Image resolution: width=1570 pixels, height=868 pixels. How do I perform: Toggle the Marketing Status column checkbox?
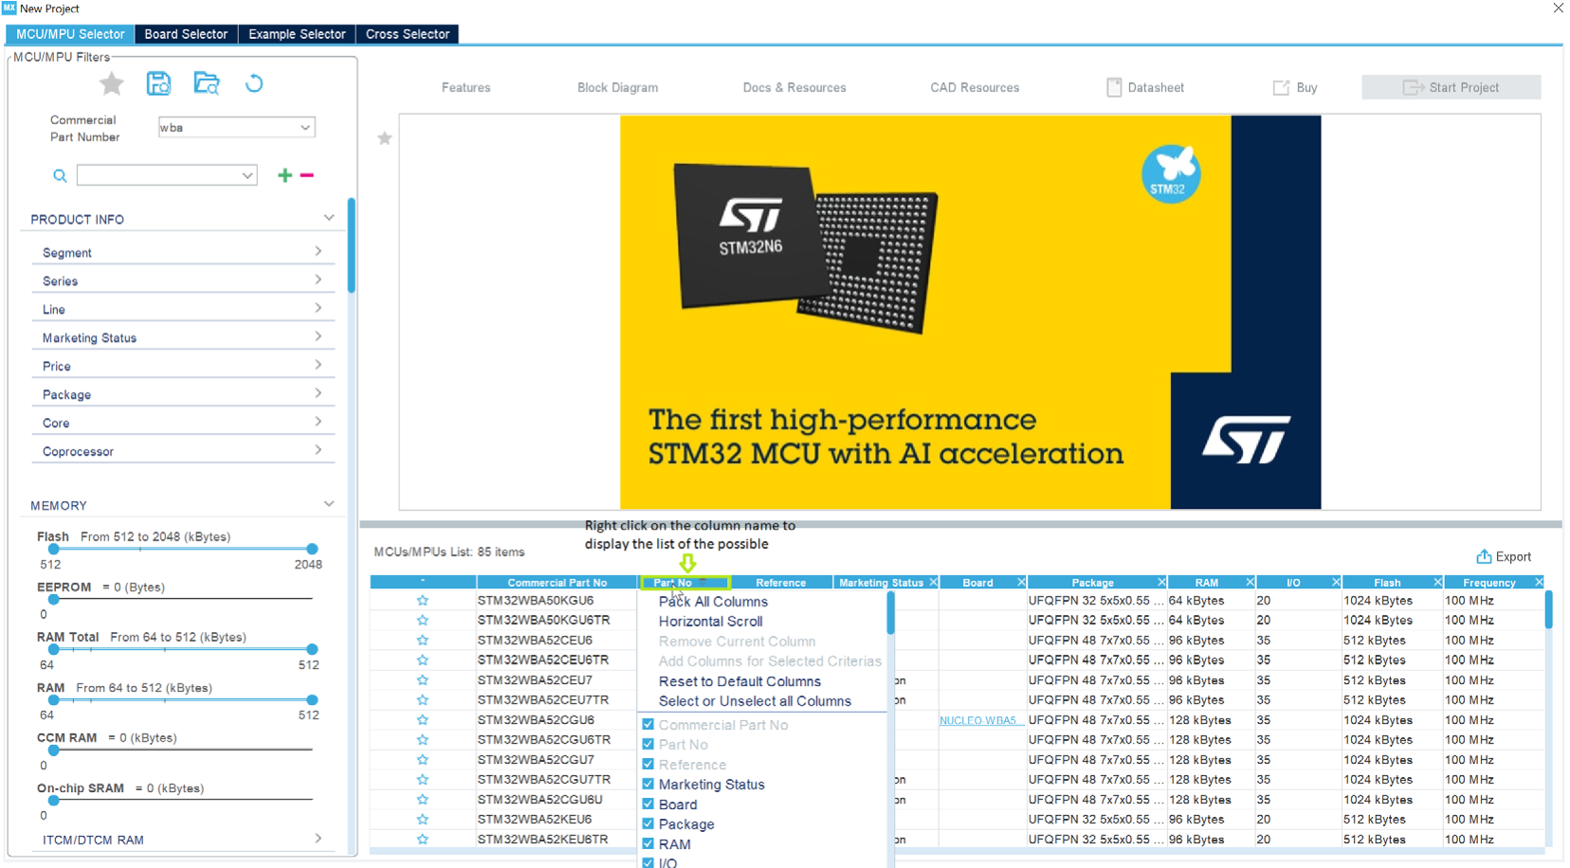tap(648, 784)
